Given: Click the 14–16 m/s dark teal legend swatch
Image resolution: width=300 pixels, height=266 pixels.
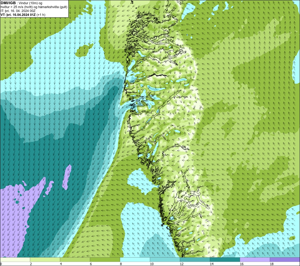Looking at the screenshot, I should coord(225,259).
